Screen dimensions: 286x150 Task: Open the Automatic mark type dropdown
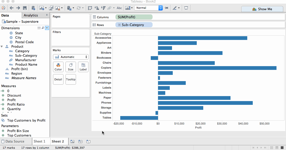(70, 57)
